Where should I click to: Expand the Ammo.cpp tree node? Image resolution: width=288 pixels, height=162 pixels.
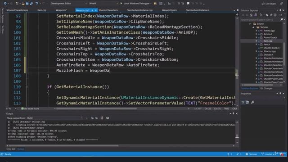pyautogui.click(x=256, y=31)
